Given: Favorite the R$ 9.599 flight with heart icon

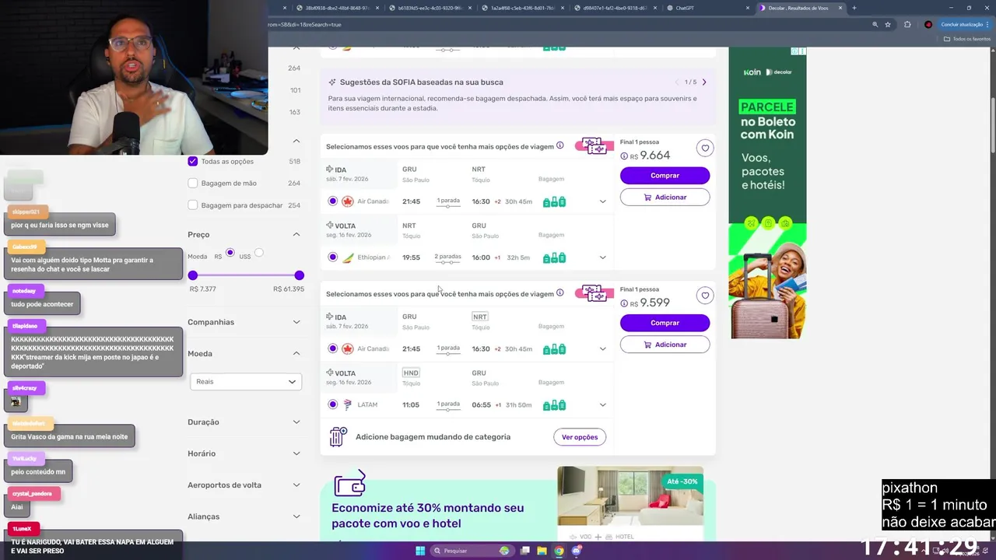Looking at the screenshot, I should [x=705, y=296].
